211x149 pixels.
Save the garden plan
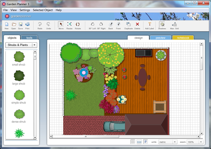21,26
